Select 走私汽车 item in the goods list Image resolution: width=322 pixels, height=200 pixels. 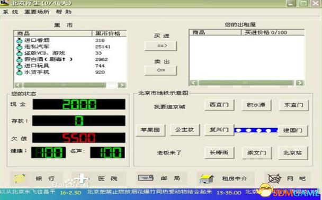37,47
